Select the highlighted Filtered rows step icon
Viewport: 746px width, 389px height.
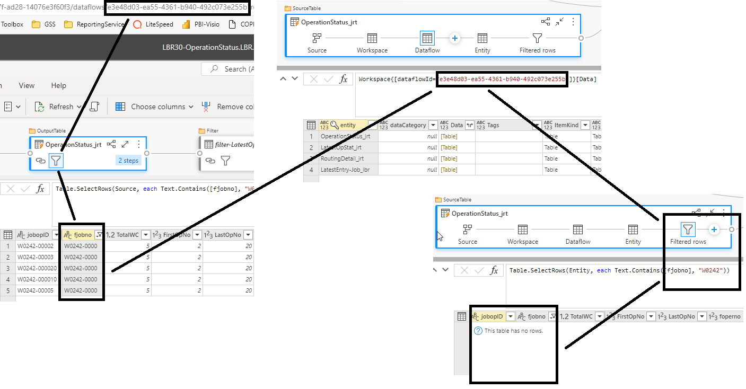pyautogui.click(x=688, y=229)
